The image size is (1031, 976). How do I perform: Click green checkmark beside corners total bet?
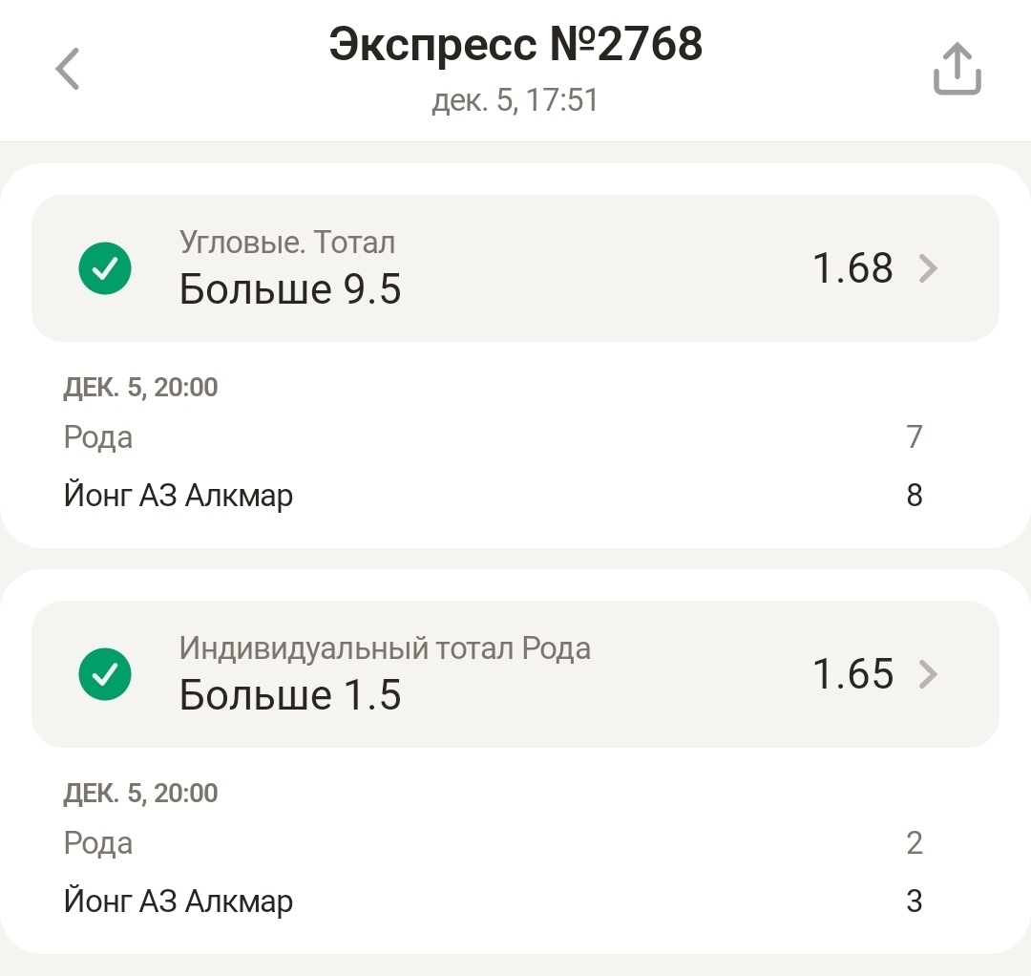point(105,269)
